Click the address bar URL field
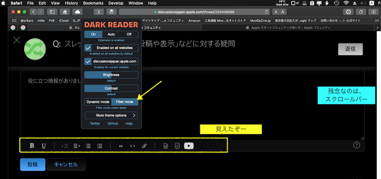Image resolution: width=381 pixels, height=179 pixels. tap(194, 12)
